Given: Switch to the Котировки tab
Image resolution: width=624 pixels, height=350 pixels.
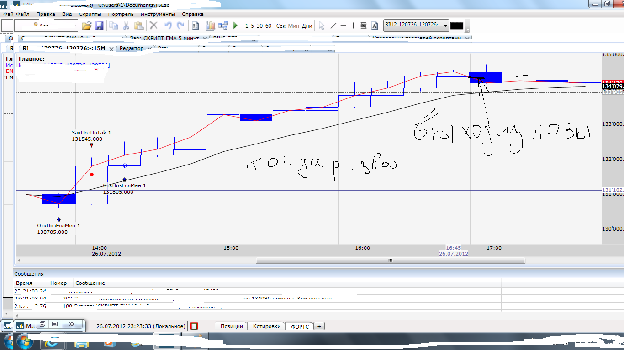Looking at the screenshot, I should pos(266,326).
